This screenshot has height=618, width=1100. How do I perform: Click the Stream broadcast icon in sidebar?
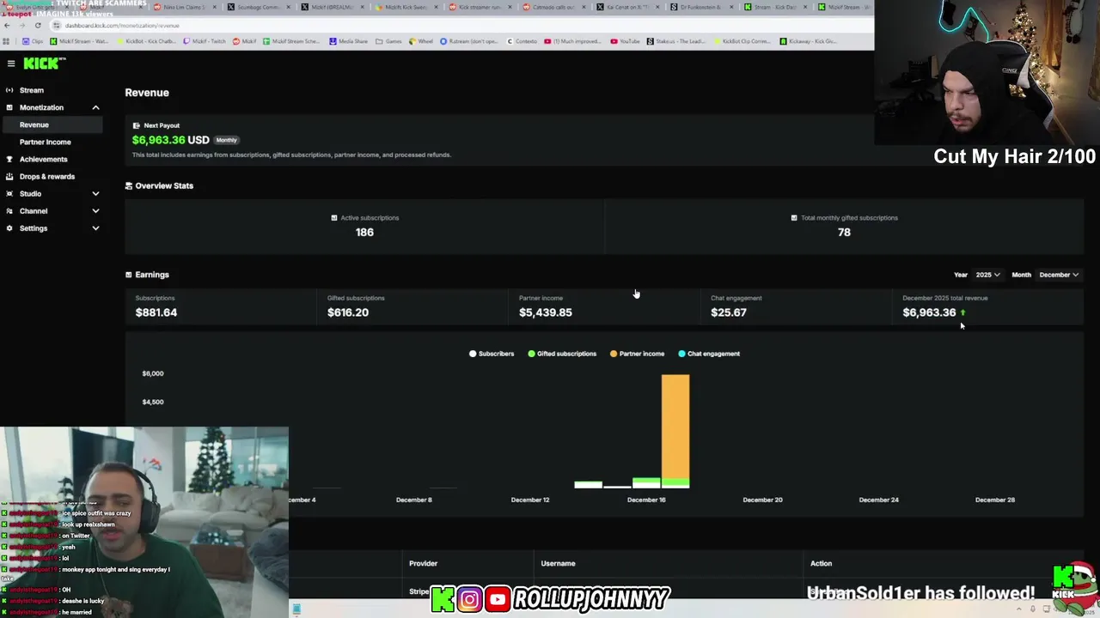[x=9, y=90]
